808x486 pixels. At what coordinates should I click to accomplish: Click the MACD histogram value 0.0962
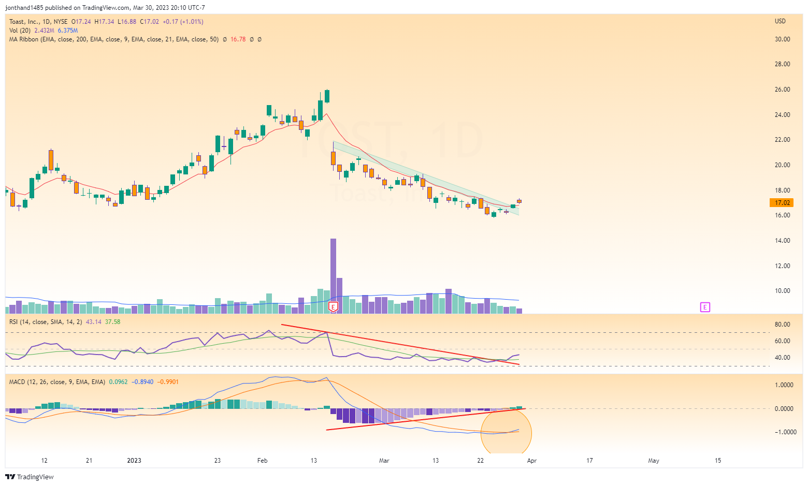tap(118, 382)
